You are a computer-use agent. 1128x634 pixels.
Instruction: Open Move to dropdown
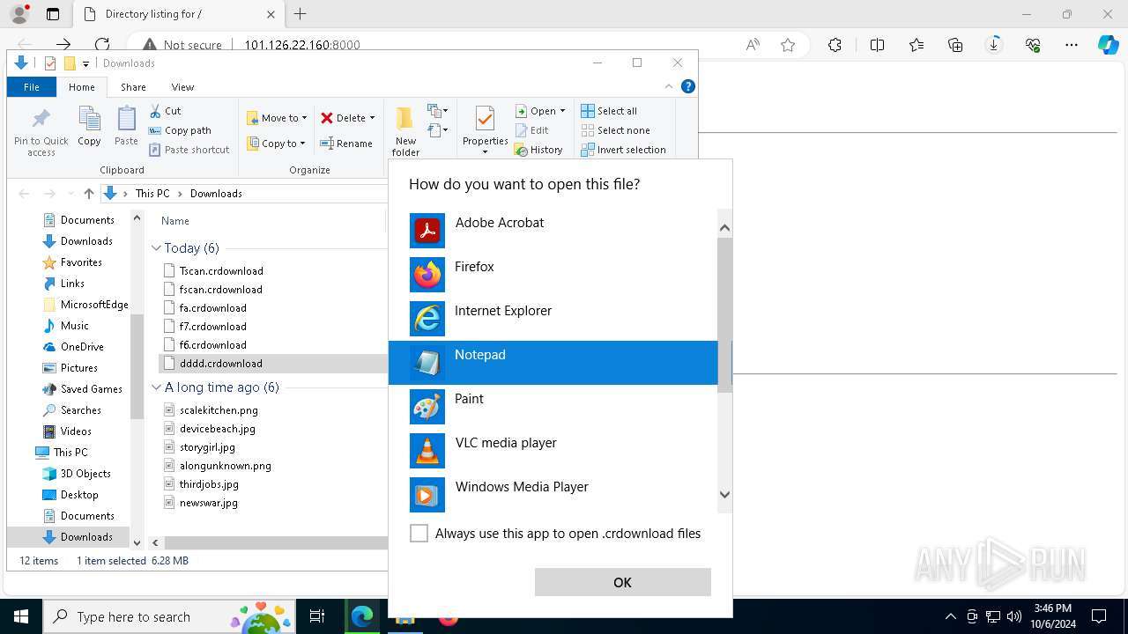277,118
